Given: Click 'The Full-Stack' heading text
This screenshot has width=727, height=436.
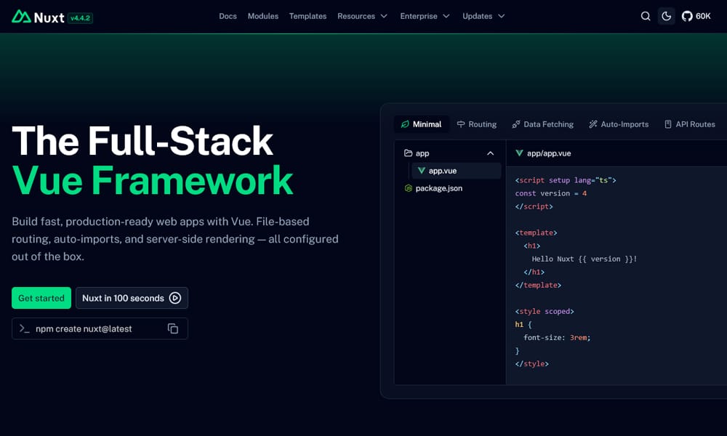Looking at the screenshot, I should point(142,140).
